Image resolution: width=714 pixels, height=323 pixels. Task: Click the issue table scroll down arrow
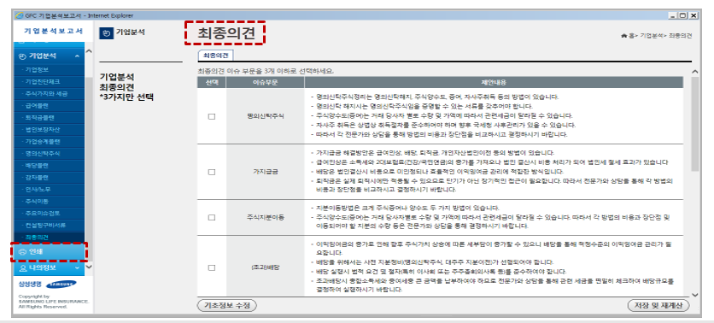pyautogui.click(x=694, y=294)
